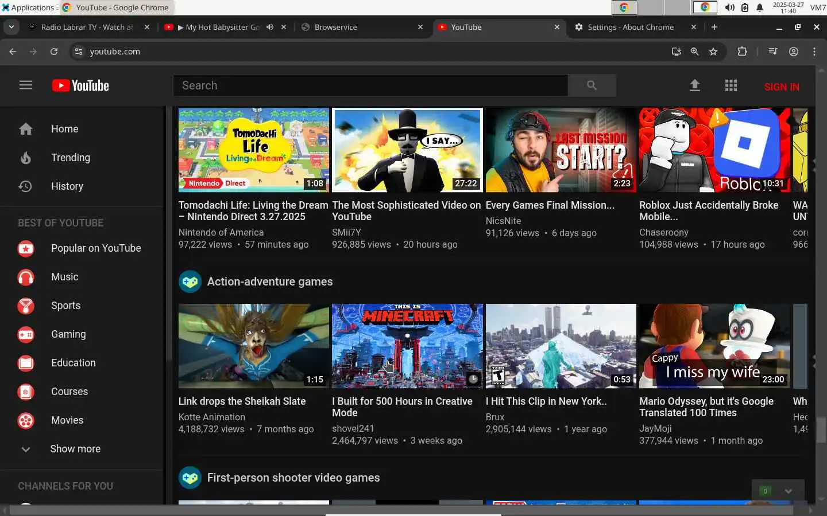The height and width of the screenshot is (516, 827).
Task: Click the Courses icon in sidebar
Action: coord(26,392)
